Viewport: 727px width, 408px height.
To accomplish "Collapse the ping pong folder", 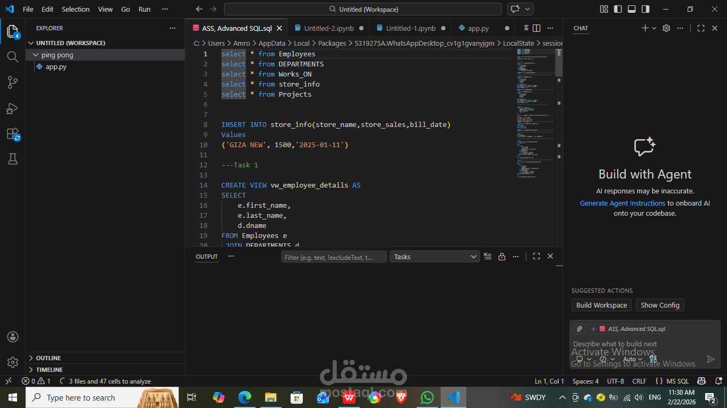I will (36, 55).
